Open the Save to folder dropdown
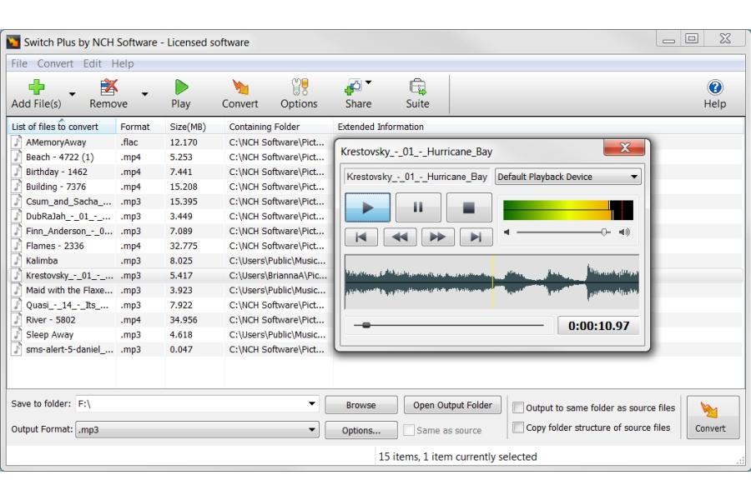The image size is (751, 500). pyautogui.click(x=312, y=404)
